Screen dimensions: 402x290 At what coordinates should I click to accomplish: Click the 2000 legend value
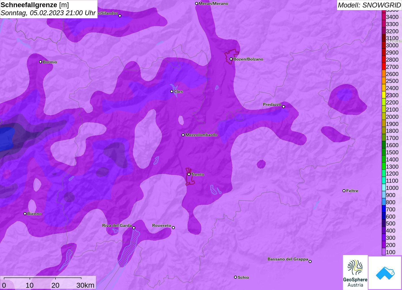(x=392, y=117)
